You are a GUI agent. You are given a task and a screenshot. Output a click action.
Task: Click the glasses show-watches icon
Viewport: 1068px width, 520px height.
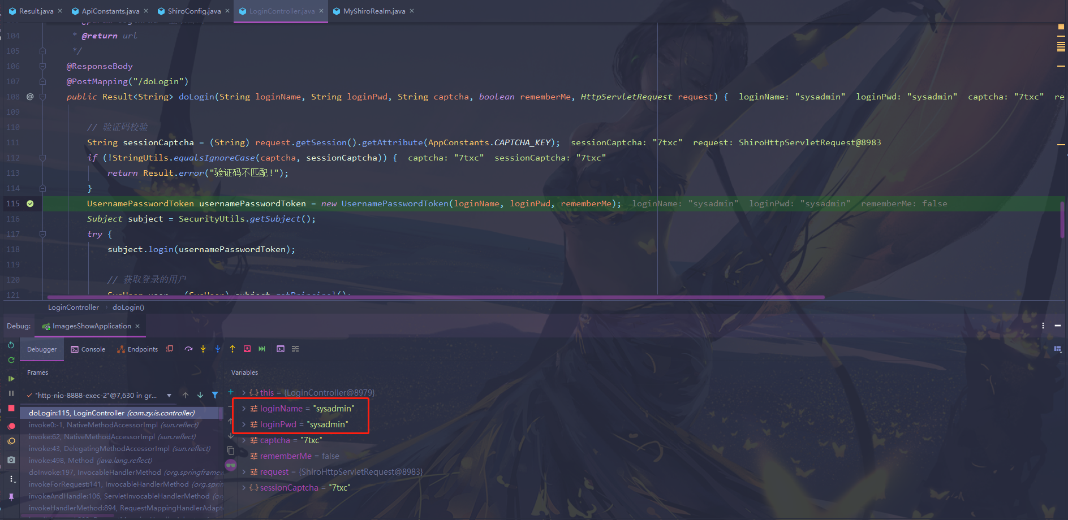click(231, 465)
